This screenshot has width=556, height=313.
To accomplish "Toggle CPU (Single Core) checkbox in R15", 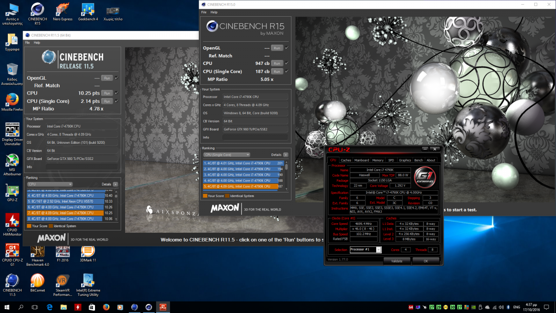I will click(287, 71).
